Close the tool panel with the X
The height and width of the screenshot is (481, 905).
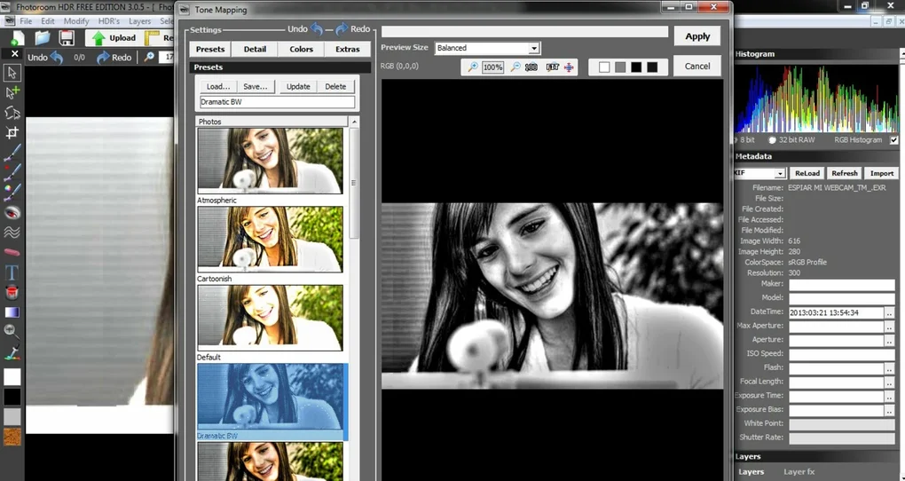pos(15,54)
